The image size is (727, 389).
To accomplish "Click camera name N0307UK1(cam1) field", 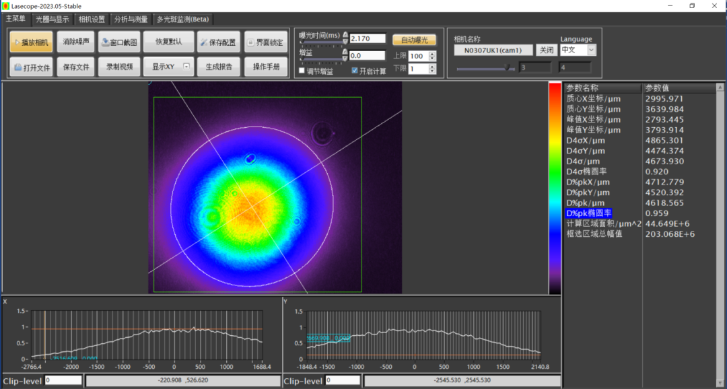I will click(x=493, y=50).
